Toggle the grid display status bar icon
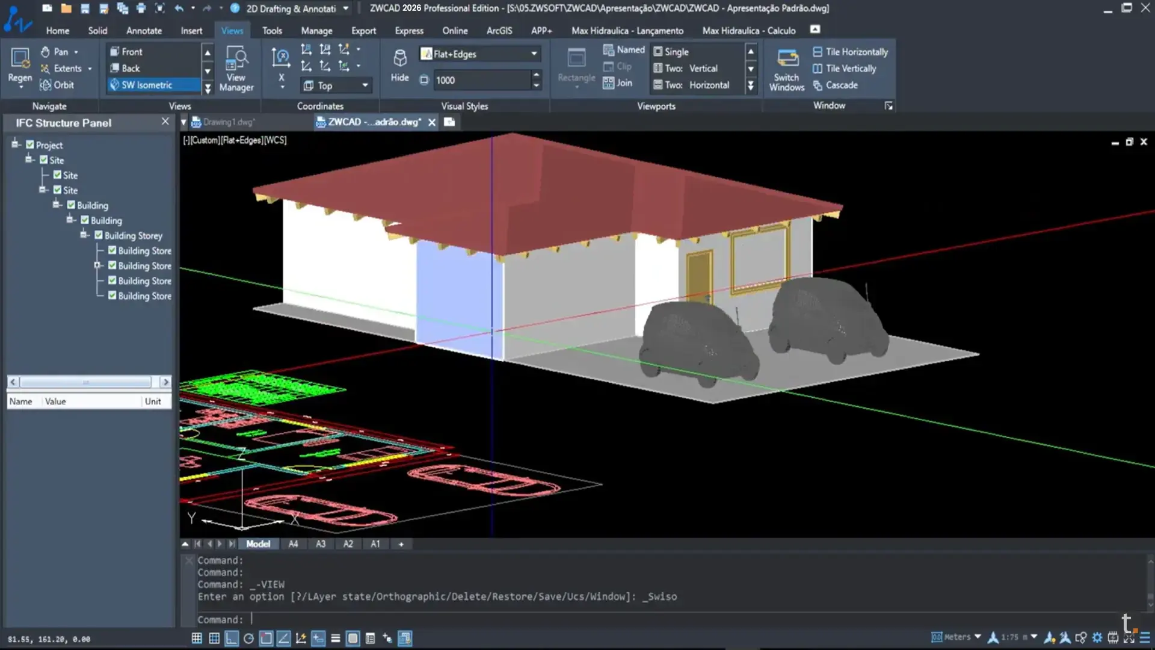 click(197, 639)
